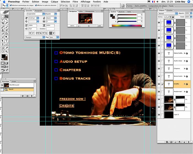This screenshot has width=193, height=154.
Task: Hide the Bonus tracks layer eye icon
Action: [159, 76]
